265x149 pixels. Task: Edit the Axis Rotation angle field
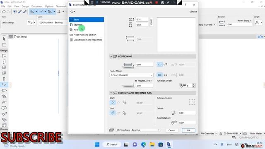[x=187, y=123]
